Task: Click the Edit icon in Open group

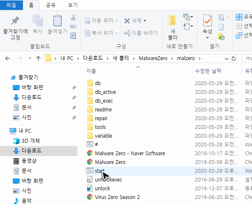Action: (221, 27)
